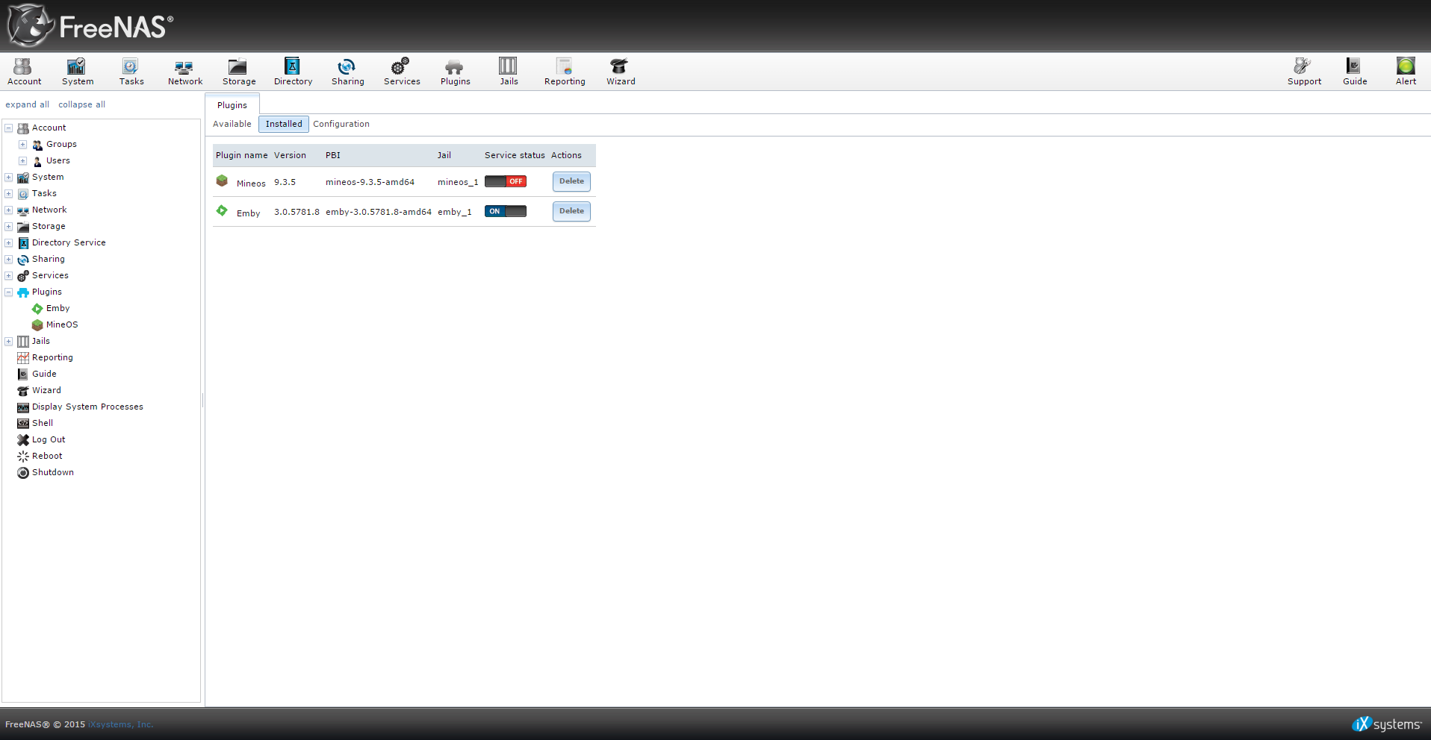This screenshot has width=1431, height=740.
Task: Click Shutdown in sidebar
Action: coord(52,472)
